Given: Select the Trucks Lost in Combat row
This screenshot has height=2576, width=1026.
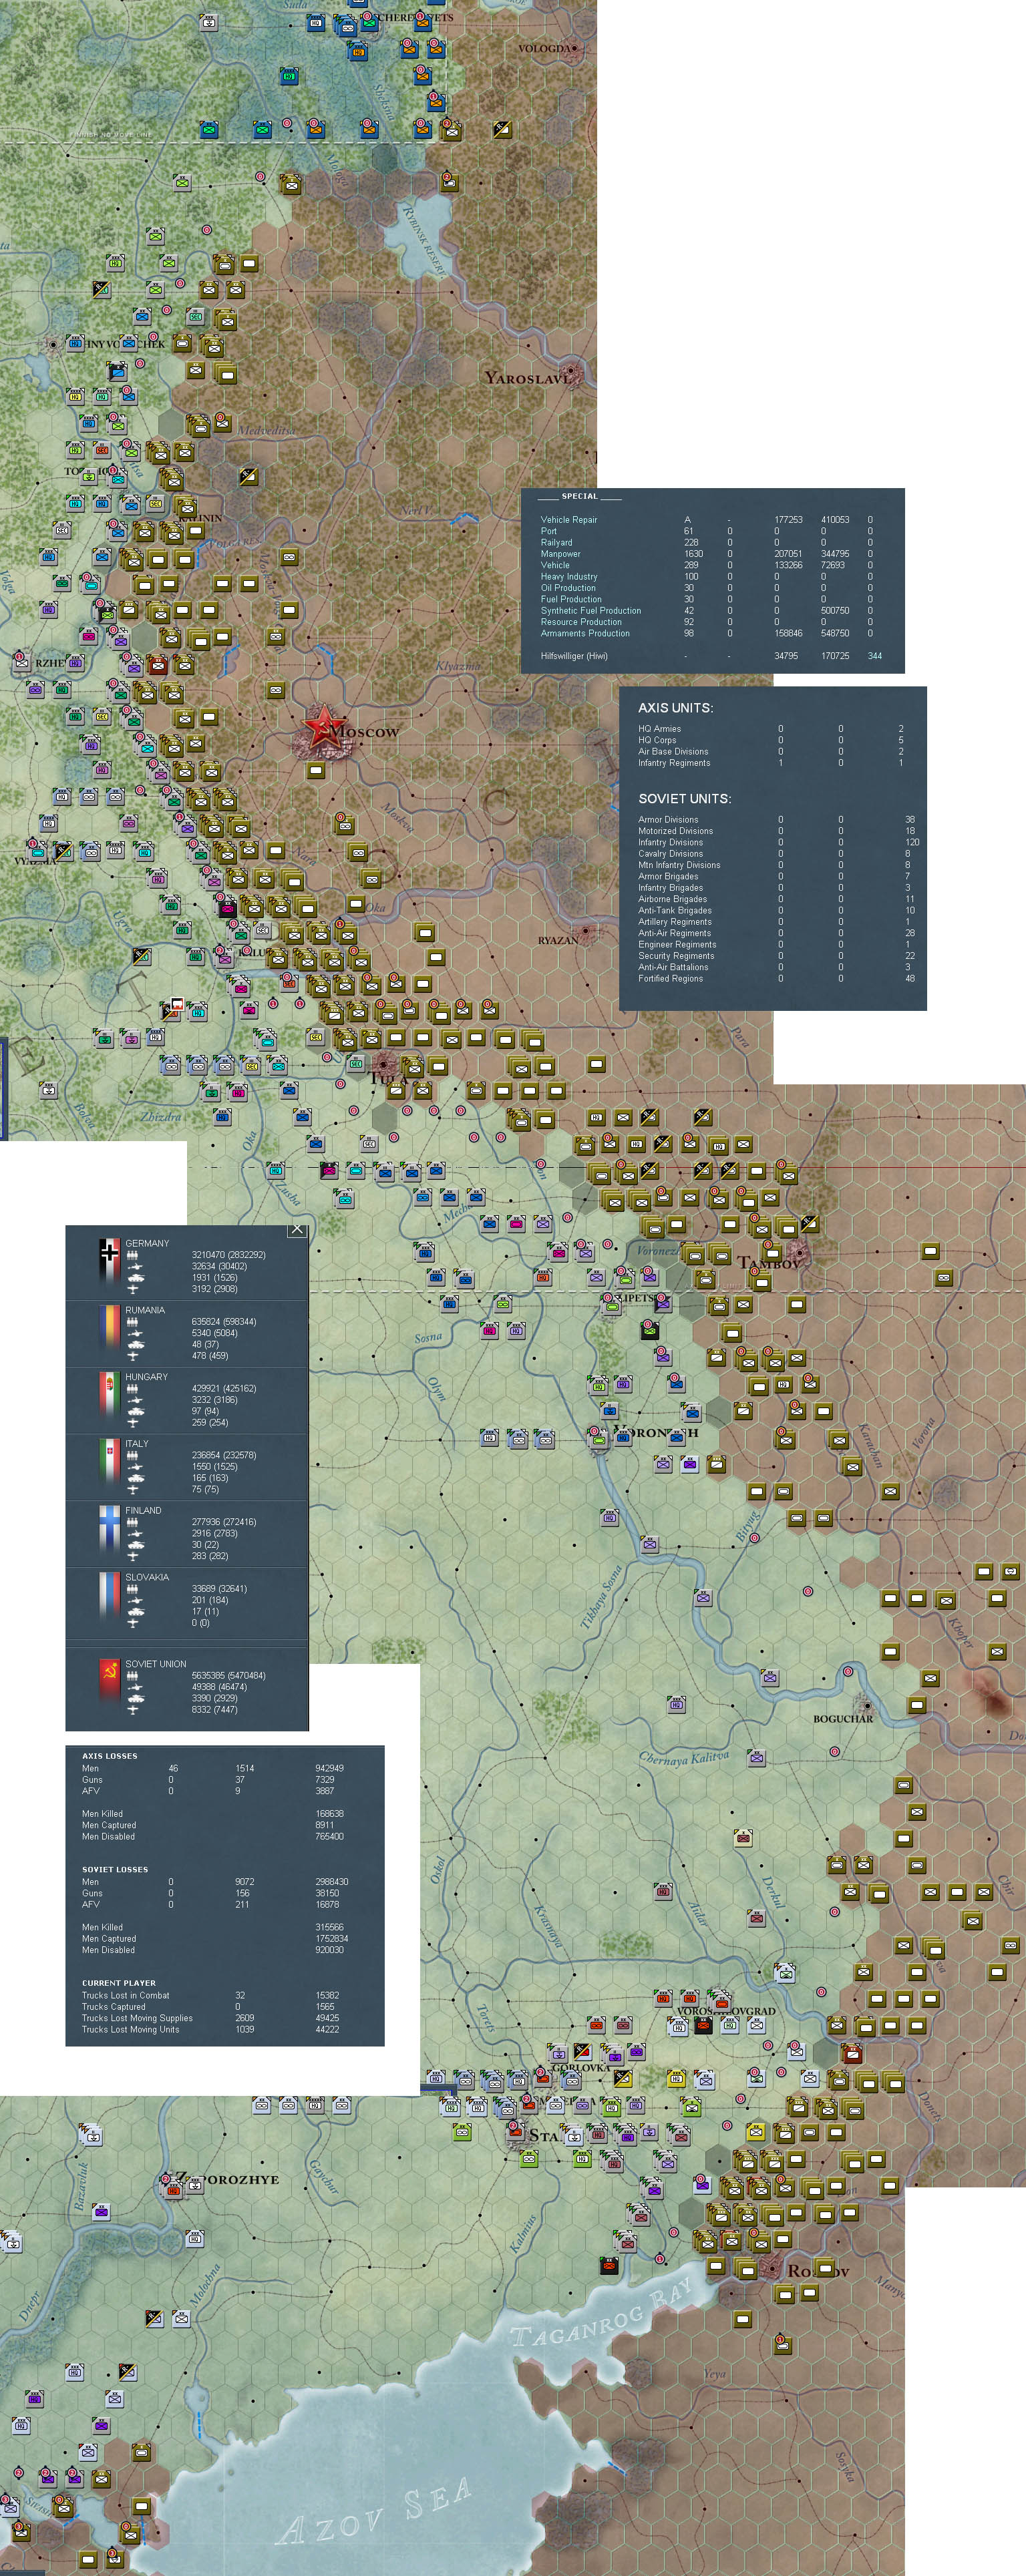Looking at the screenshot, I should (x=211, y=1995).
